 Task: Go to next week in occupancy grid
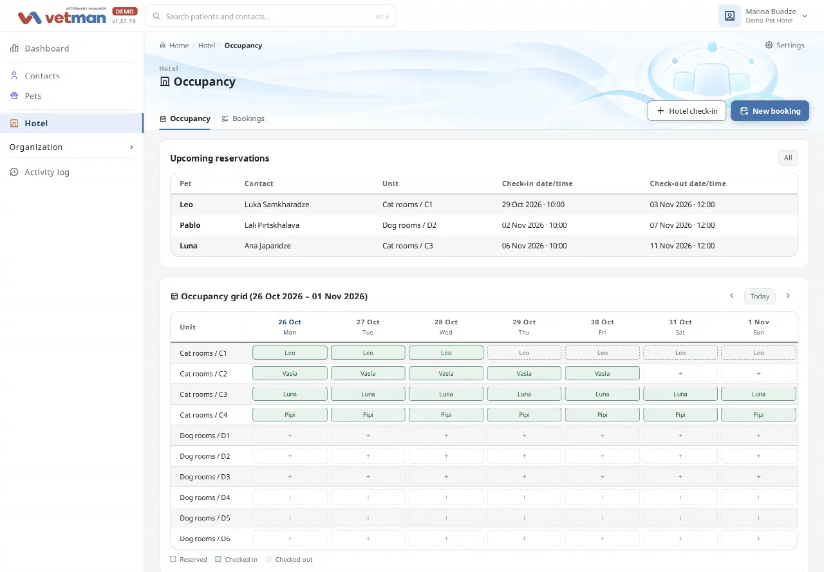click(x=788, y=296)
